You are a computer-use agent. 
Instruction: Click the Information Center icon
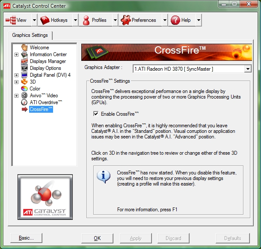(x=24, y=54)
